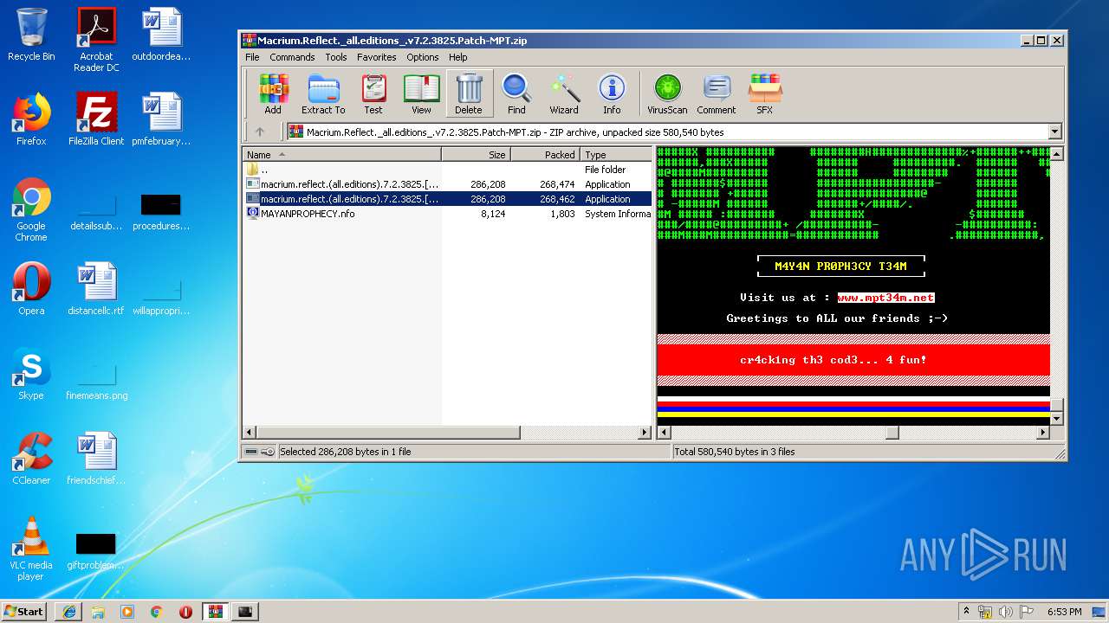The height and width of the screenshot is (623, 1109).
Task: Sort by Type column header
Action: (x=616, y=155)
